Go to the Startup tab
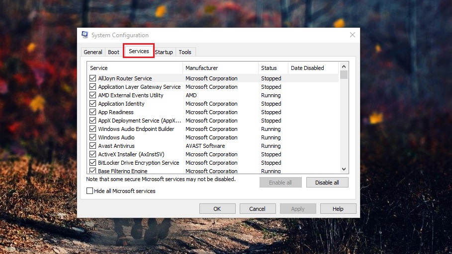Viewport: 452px width, 254px height. 164,52
